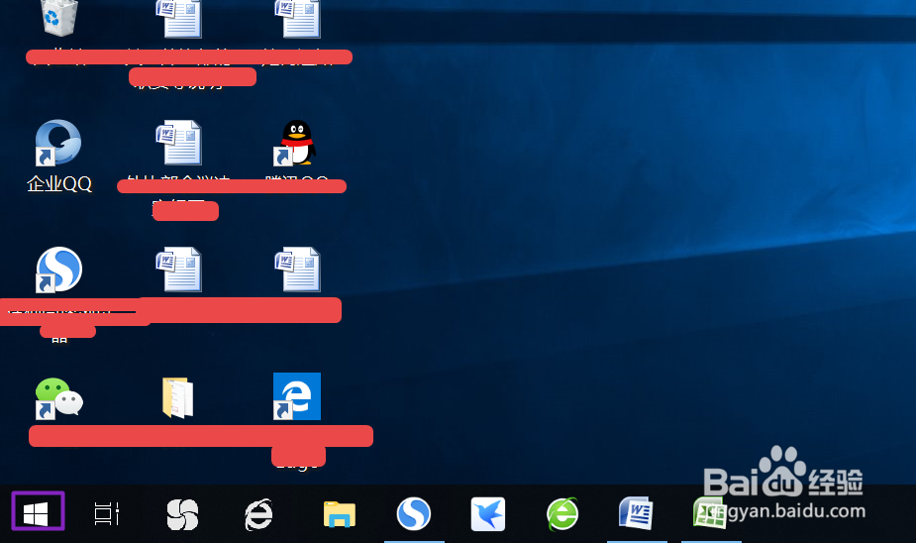Select the 腾讯QQ penguin desktop shortcut
916x543 pixels.
pos(296,144)
